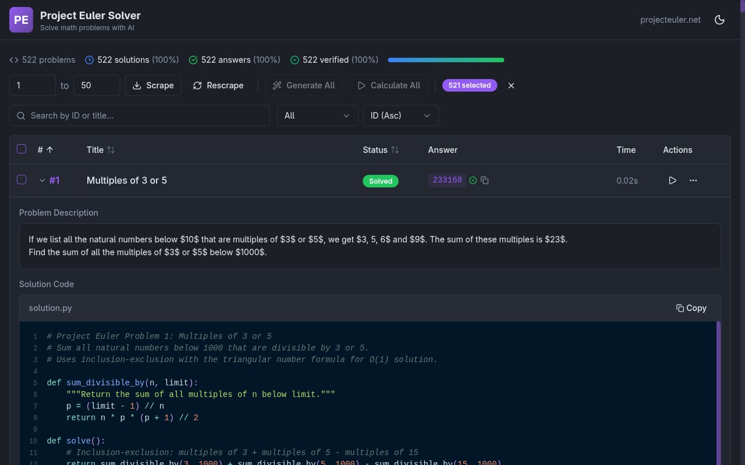Collapse the problem #1 row chevron
Image resolution: width=745 pixels, height=465 pixels.
pos(42,181)
